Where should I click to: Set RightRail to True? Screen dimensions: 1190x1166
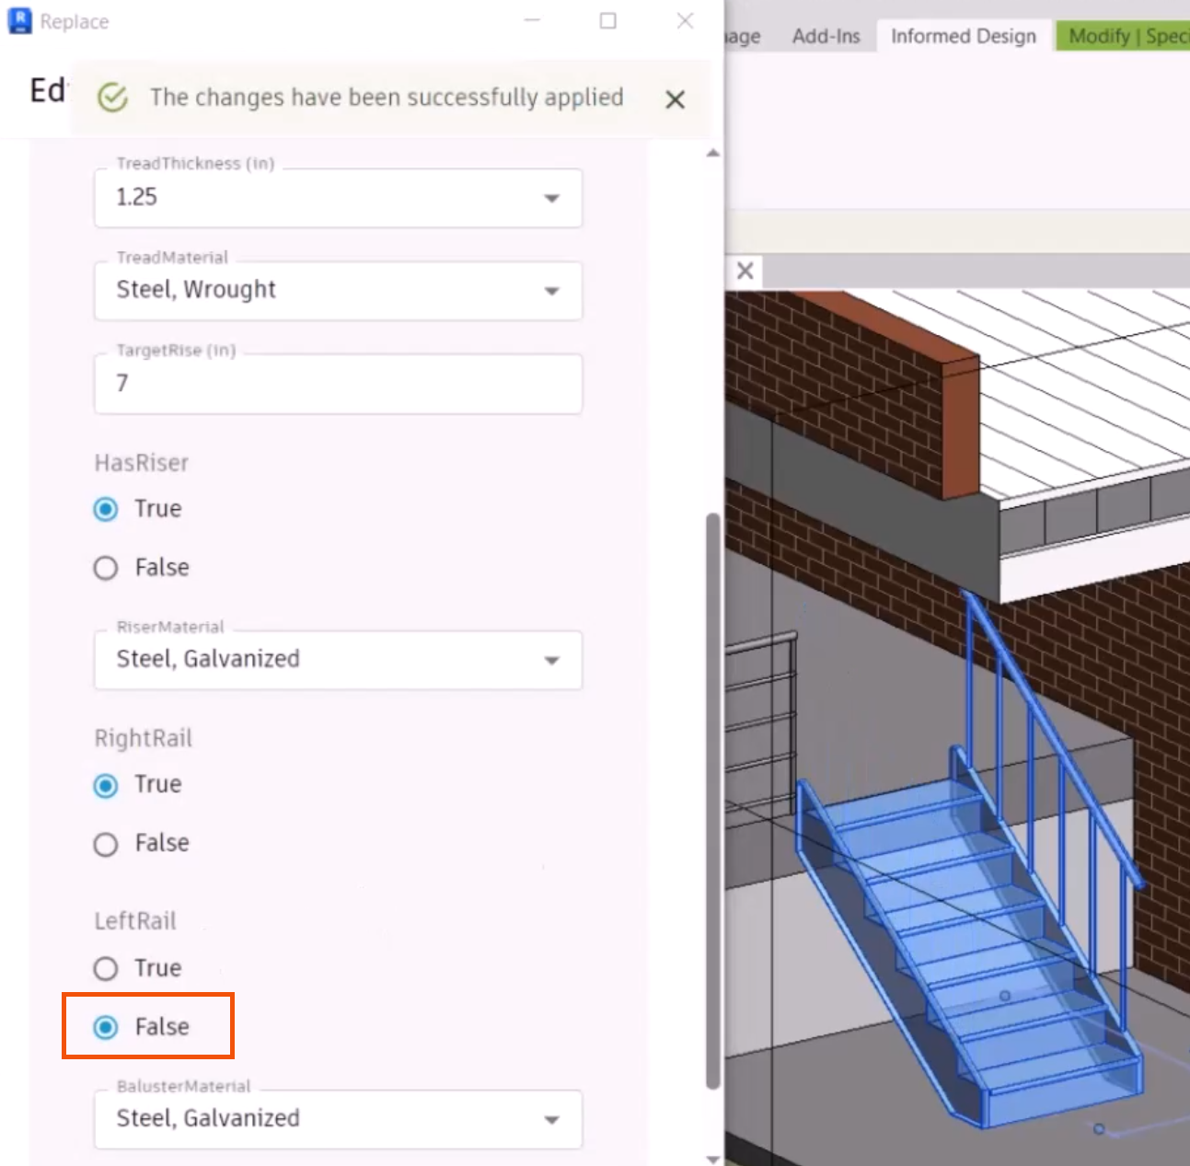click(x=106, y=785)
